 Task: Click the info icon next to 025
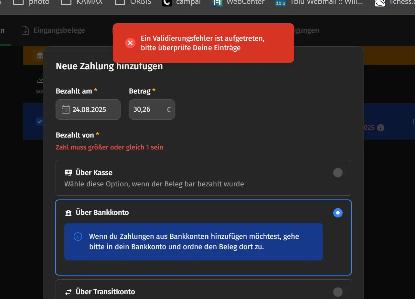tap(381, 127)
